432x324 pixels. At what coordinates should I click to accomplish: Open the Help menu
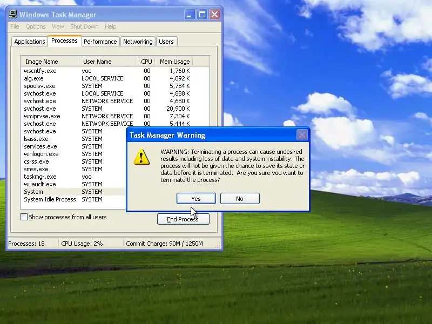pos(111,26)
